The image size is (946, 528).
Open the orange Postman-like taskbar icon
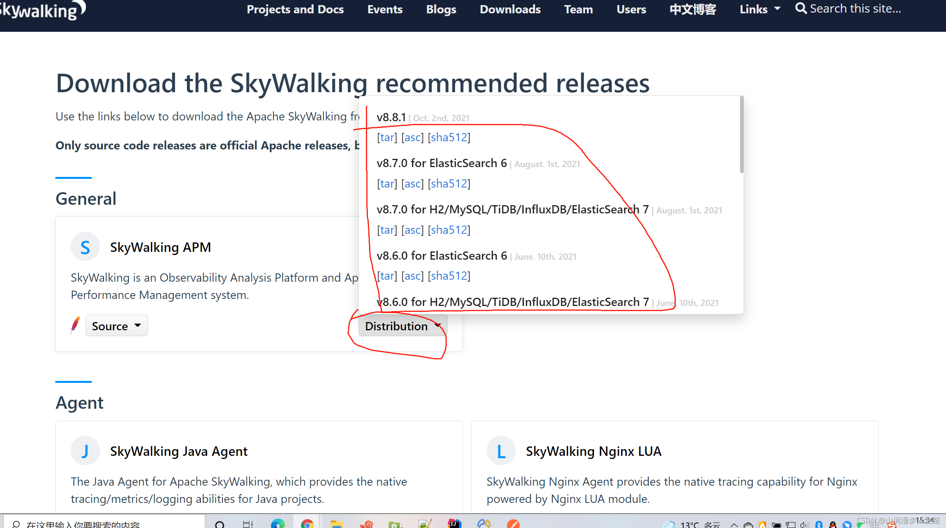[x=513, y=524]
